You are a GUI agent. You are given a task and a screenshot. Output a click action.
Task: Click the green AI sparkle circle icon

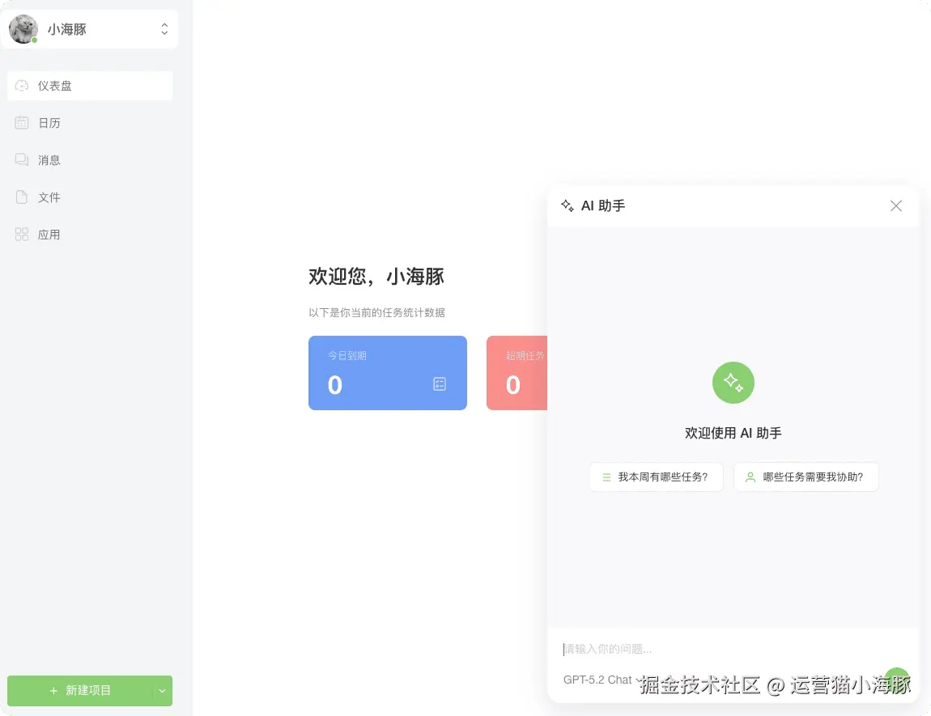click(x=733, y=383)
